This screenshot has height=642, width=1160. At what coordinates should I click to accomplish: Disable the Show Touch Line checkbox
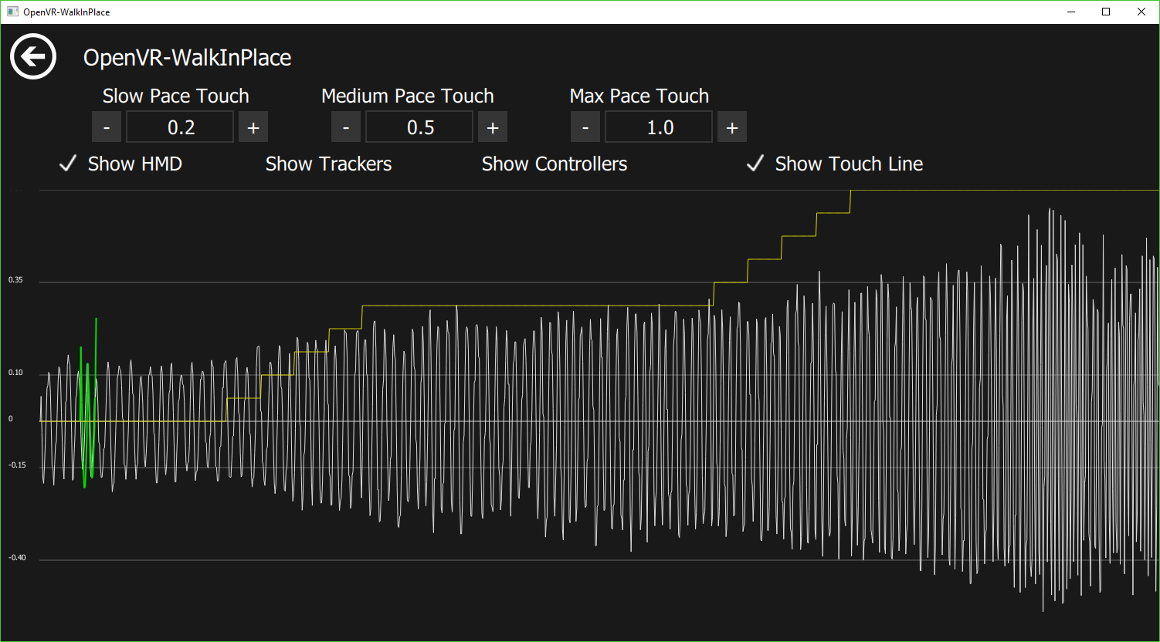tap(755, 164)
